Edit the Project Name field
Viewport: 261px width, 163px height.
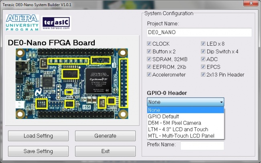(x=200, y=32)
